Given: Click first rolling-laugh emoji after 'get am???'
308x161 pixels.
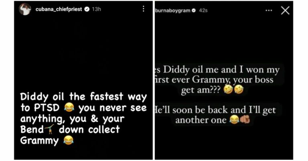Looking at the screenshot, I should pyautogui.click(x=228, y=90).
